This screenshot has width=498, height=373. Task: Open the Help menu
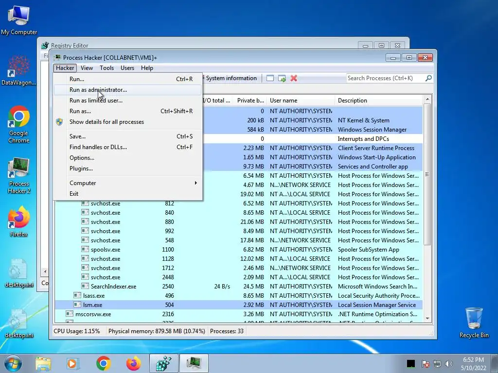[147, 68]
